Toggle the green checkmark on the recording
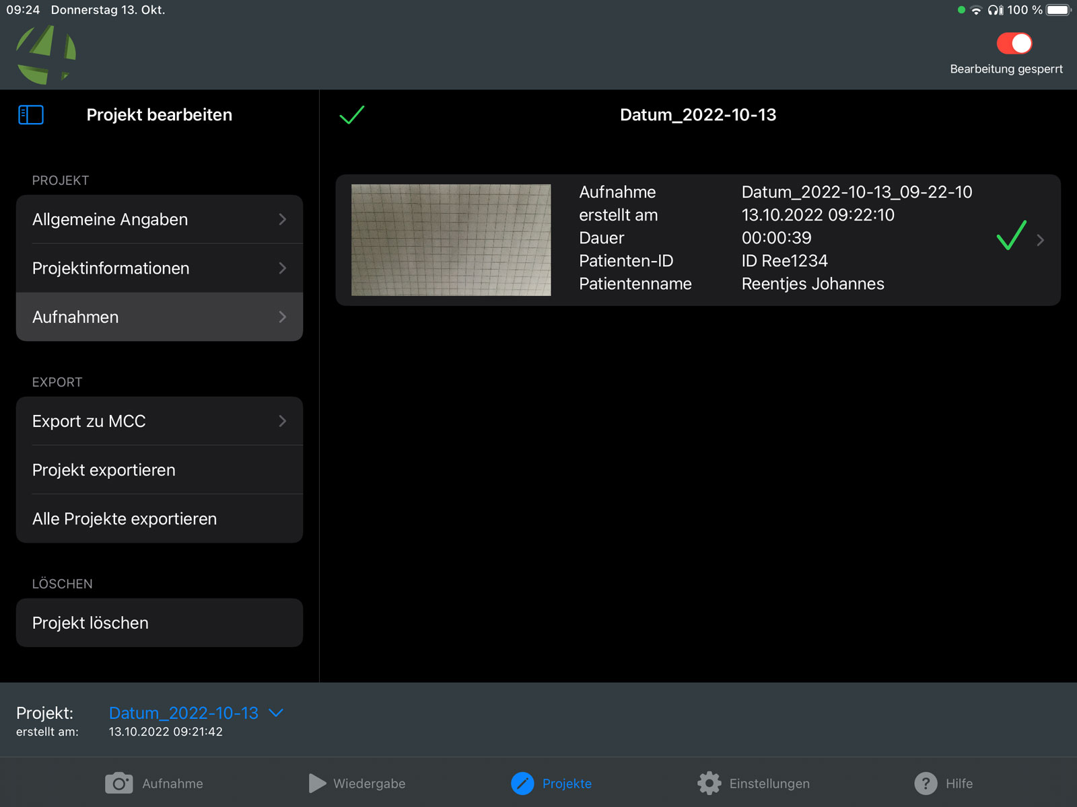1077x807 pixels. pyautogui.click(x=1011, y=236)
